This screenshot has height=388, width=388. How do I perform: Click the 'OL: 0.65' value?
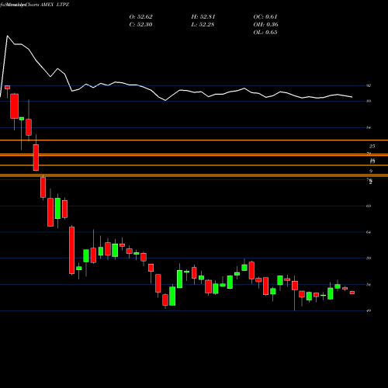(265, 33)
